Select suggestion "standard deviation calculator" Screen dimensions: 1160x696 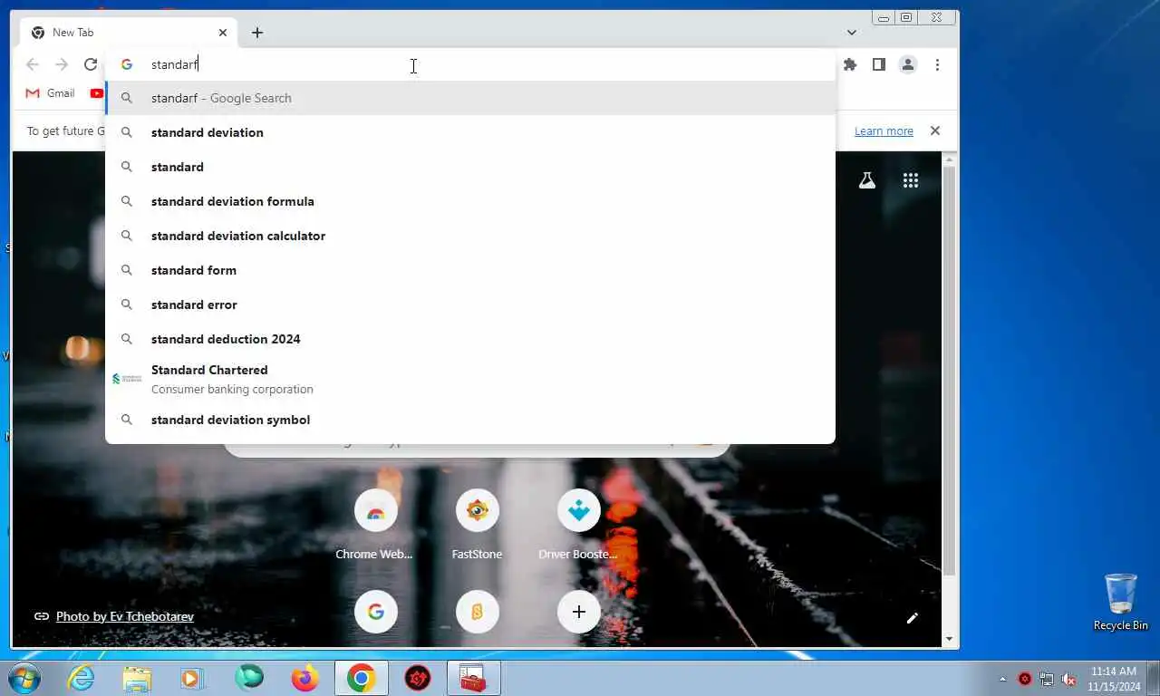pos(470,236)
